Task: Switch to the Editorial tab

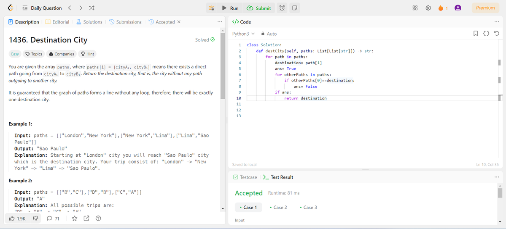Action: pos(57,22)
